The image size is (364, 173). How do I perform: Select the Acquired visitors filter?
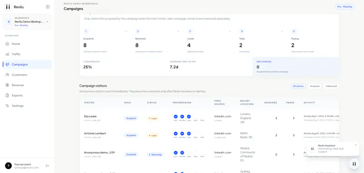pos(314,86)
